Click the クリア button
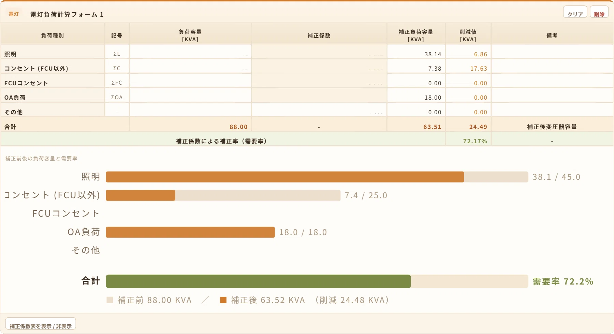Image resolution: width=614 pixels, height=334 pixels. pos(575,12)
